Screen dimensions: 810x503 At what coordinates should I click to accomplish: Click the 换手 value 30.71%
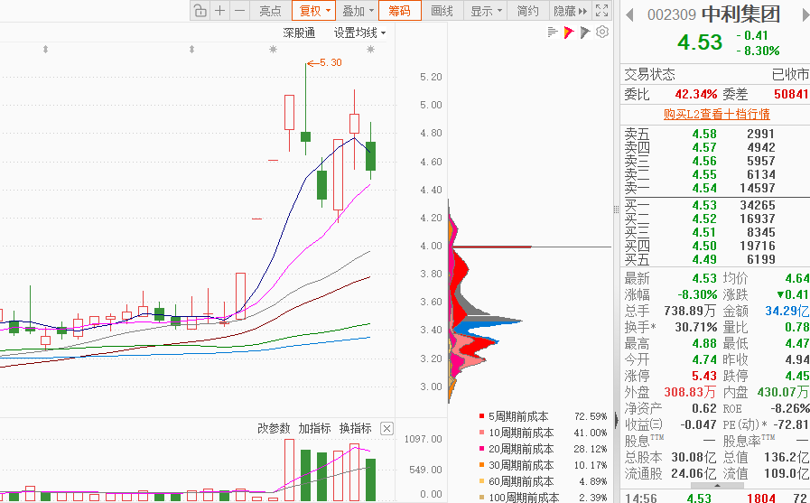(696, 328)
